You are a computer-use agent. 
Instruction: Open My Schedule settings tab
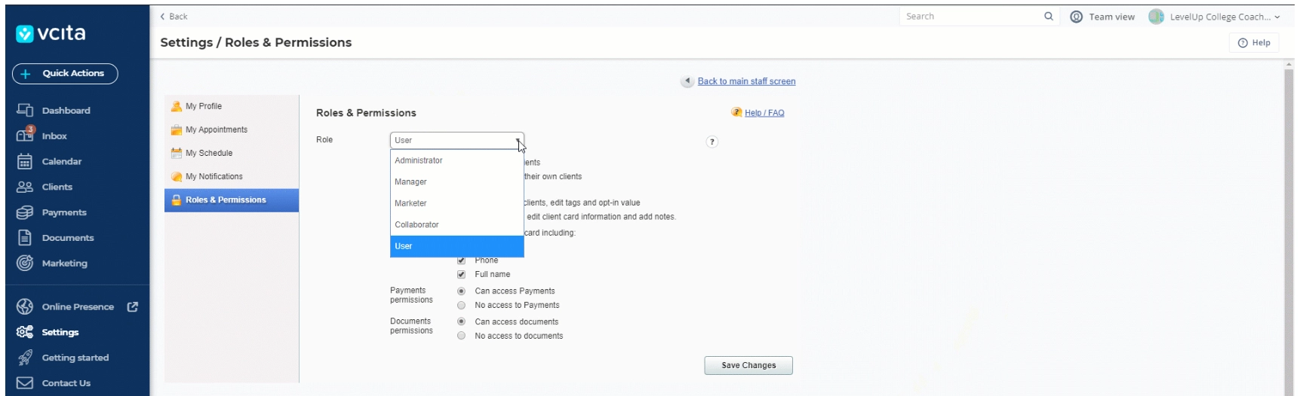(209, 153)
